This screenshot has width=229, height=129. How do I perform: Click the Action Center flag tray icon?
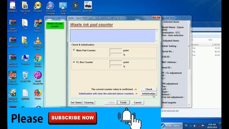[x=203, y=126]
